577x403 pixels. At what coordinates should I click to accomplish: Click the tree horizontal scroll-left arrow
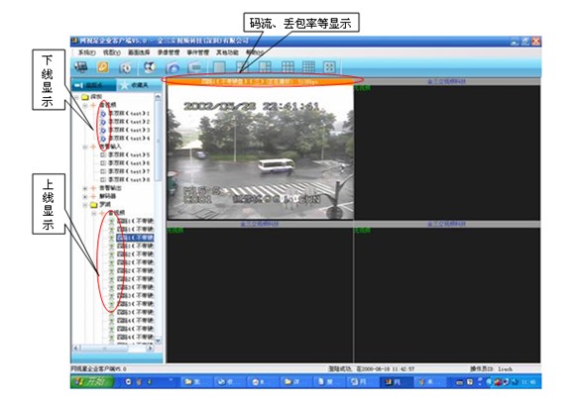75,348
